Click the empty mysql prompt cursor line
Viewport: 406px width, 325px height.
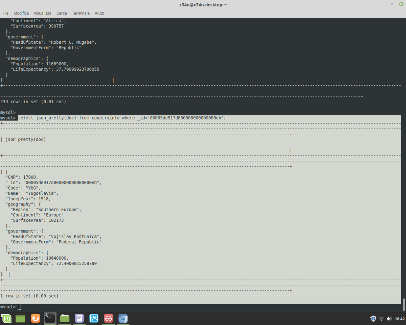(10, 307)
